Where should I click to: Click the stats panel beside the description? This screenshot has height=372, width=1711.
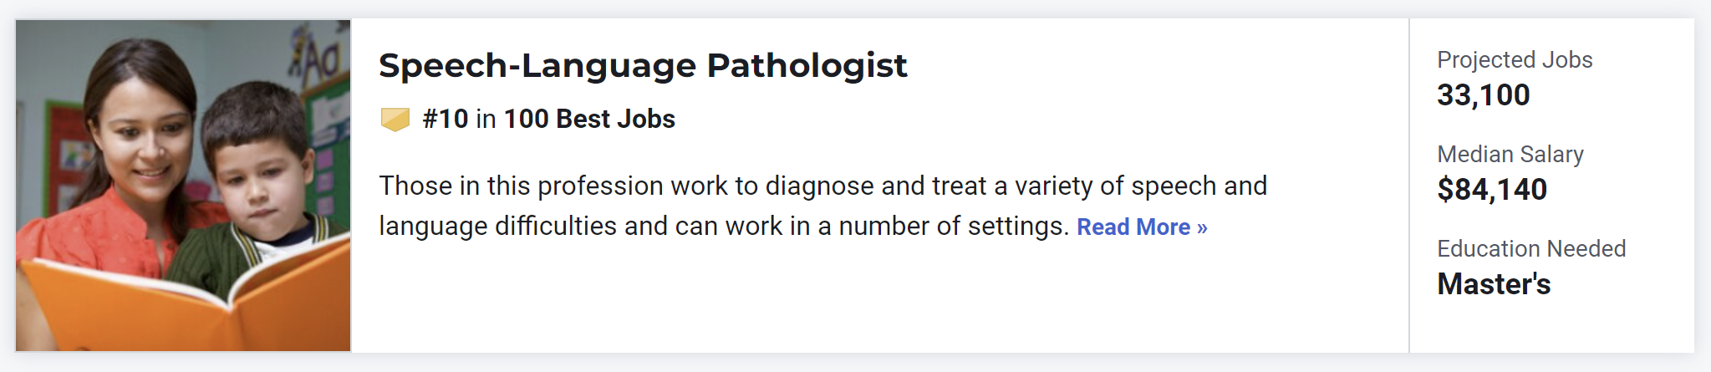(x=1552, y=186)
